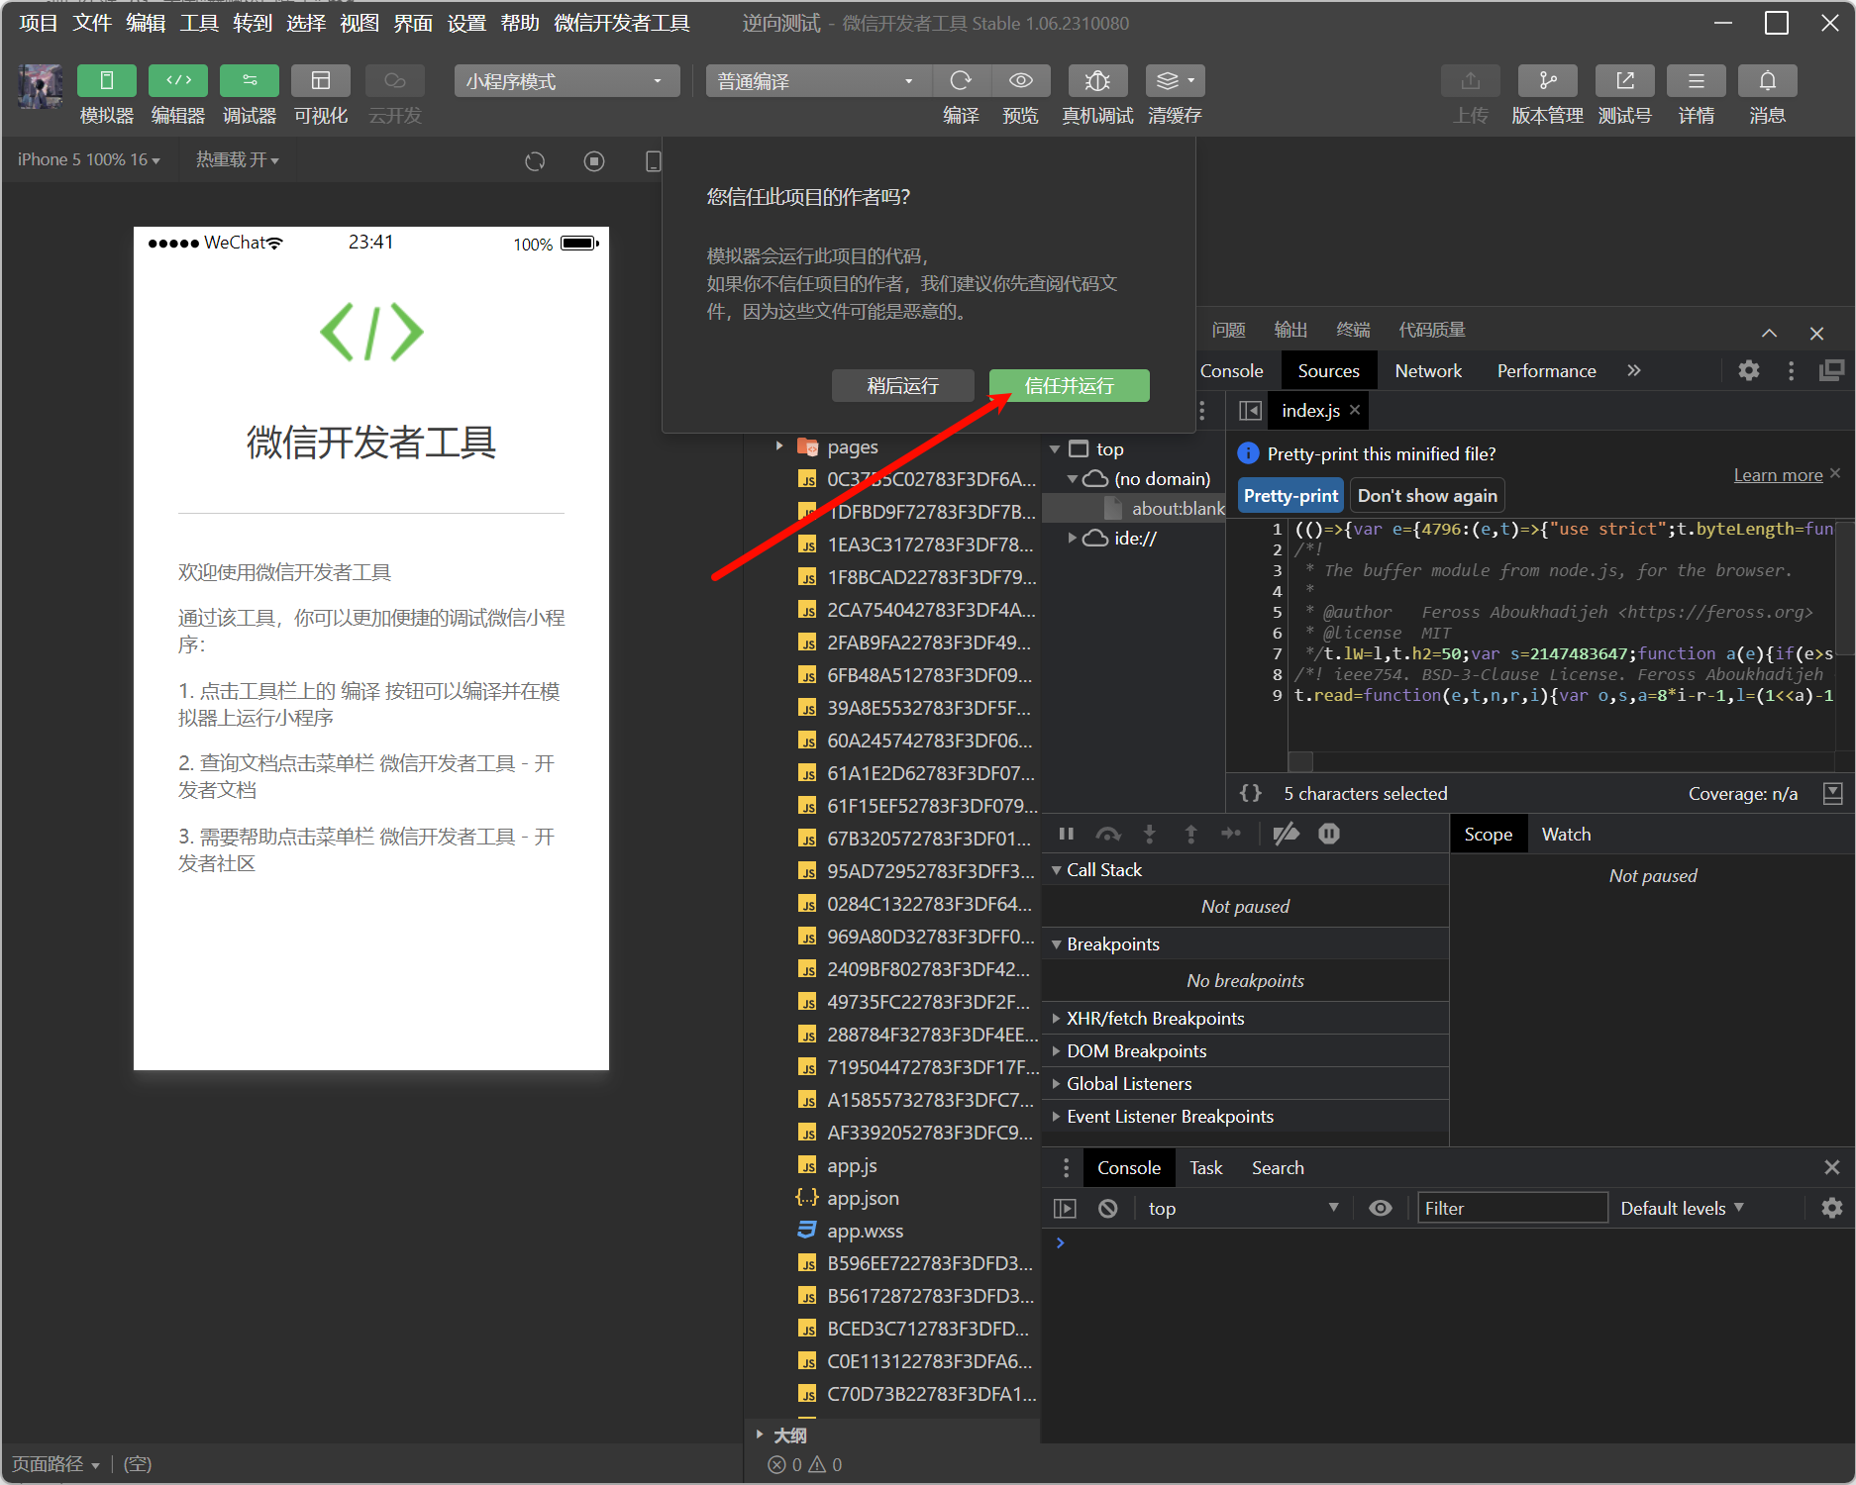Screen dimensions: 1856x1485
Task: Click the 编译 refresh compile icon
Action: coord(961,80)
